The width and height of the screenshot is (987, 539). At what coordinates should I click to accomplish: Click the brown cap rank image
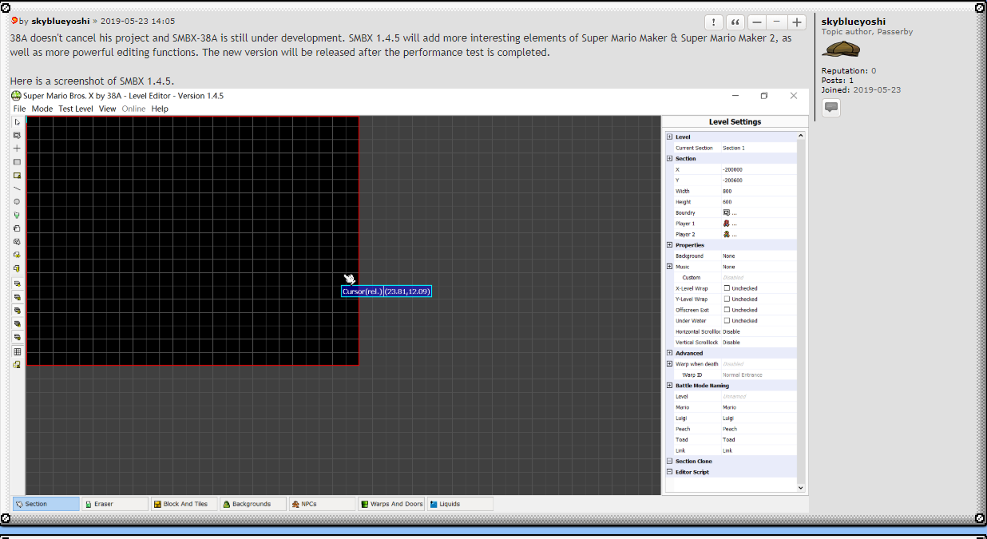841,49
